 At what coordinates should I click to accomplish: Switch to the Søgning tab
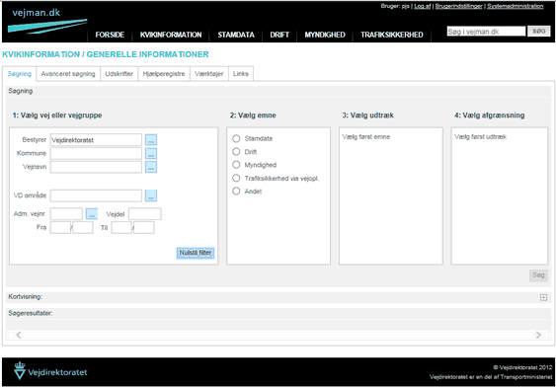pyautogui.click(x=20, y=74)
